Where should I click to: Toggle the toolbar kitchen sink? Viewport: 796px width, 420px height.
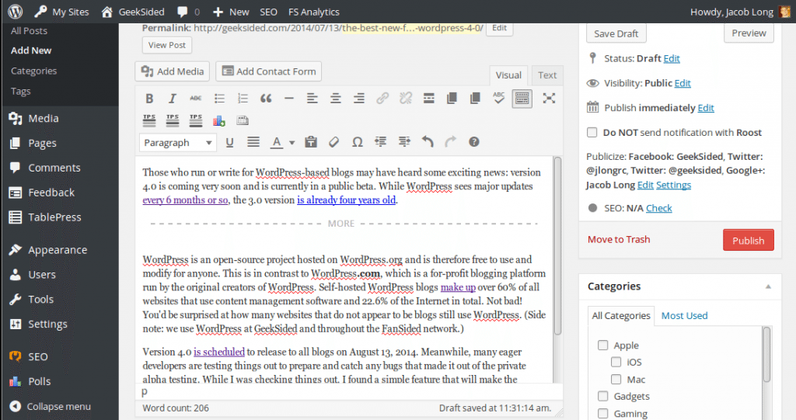(522, 99)
